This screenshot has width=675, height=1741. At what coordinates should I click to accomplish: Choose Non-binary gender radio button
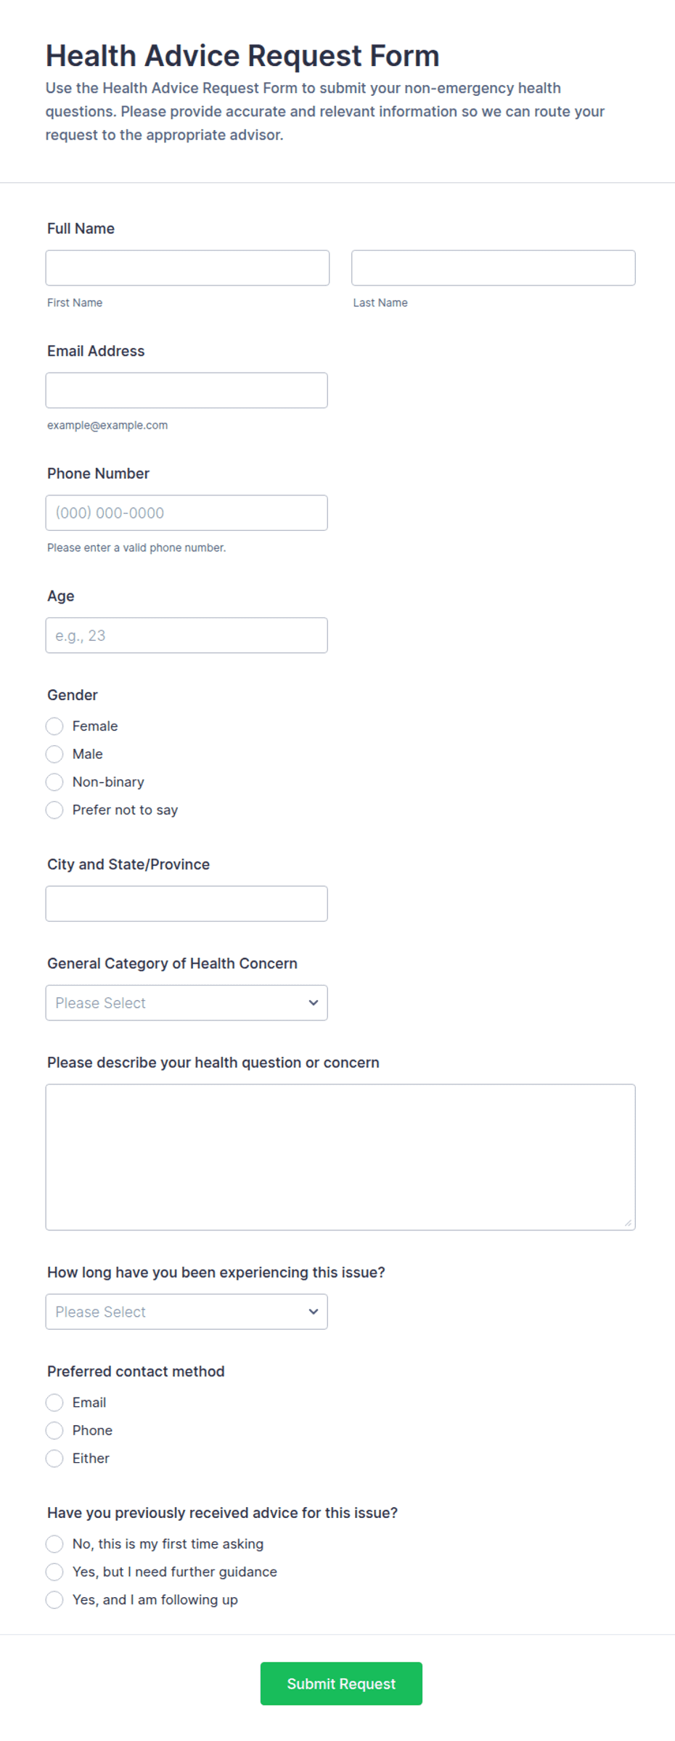(x=54, y=782)
